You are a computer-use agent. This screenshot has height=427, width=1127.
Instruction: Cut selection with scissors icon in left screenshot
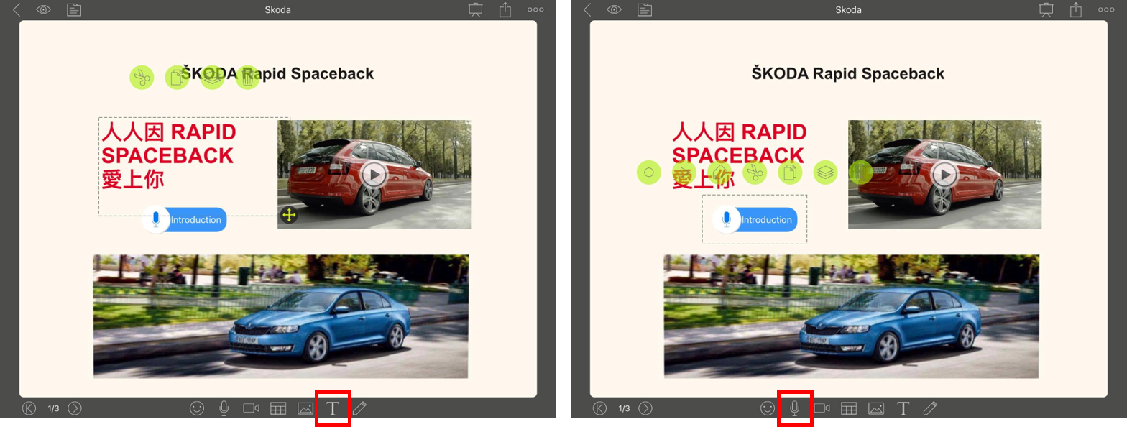(142, 77)
